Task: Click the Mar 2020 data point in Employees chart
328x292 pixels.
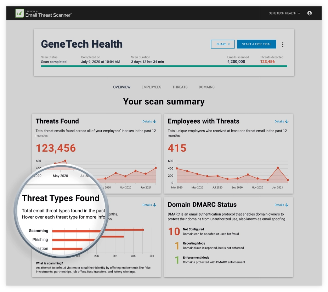Action: coord(177,168)
